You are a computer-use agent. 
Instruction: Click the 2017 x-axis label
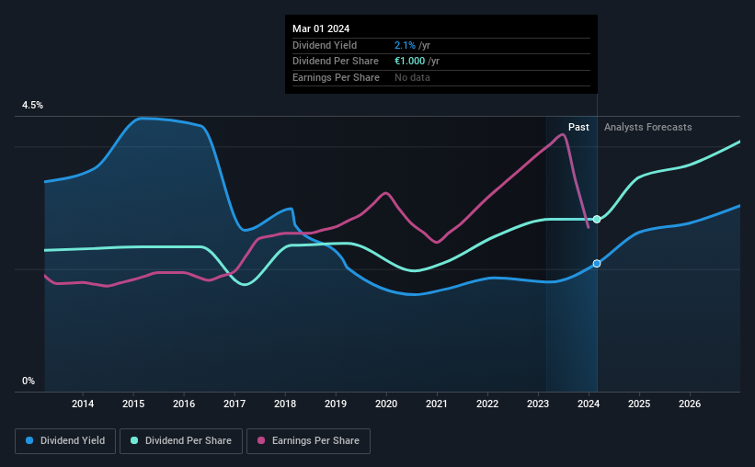point(235,404)
